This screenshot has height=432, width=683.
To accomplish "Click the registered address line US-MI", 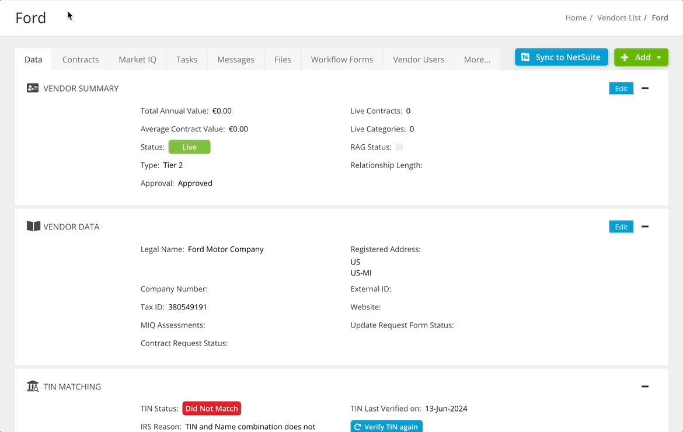I will coord(361,273).
